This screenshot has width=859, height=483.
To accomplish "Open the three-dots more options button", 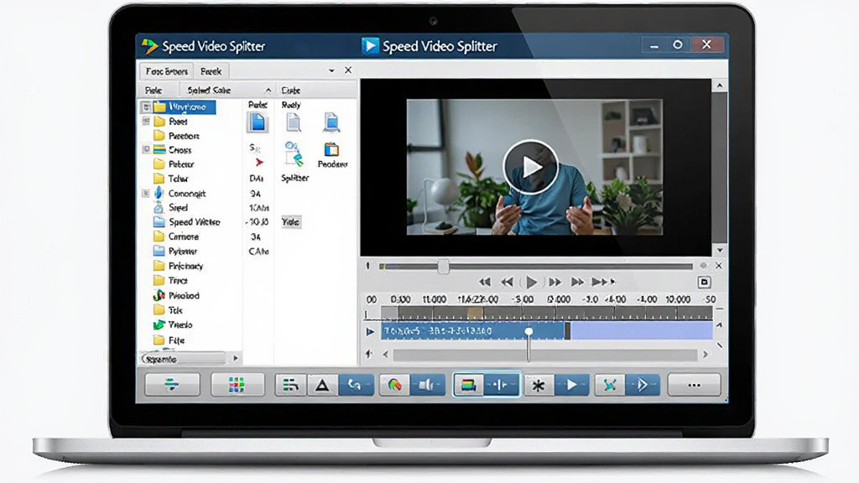I will click(x=694, y=385).
